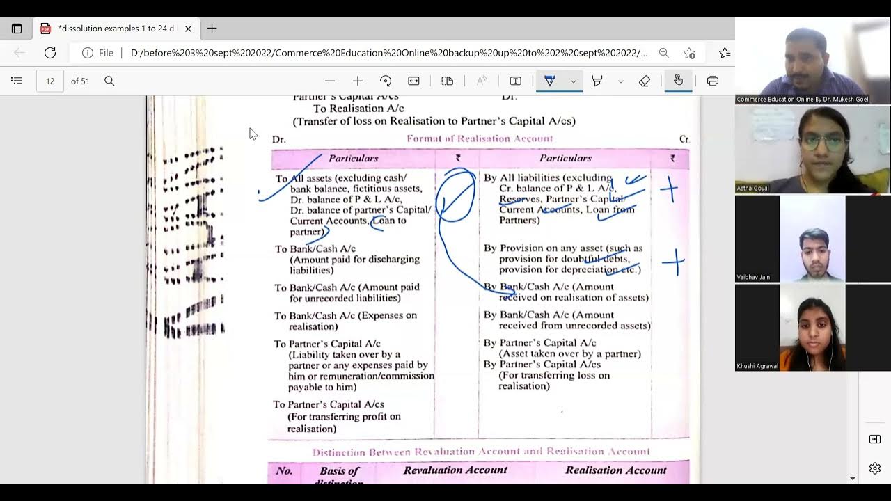Open the favorites list

(725, 53)
